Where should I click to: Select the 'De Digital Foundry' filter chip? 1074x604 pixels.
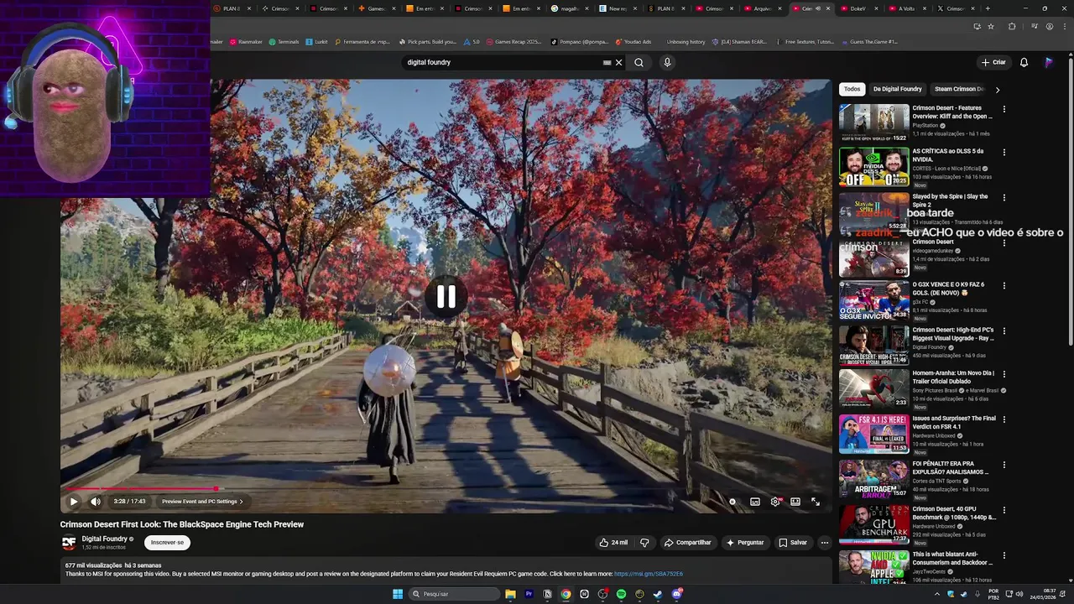[x=897, y=89]
